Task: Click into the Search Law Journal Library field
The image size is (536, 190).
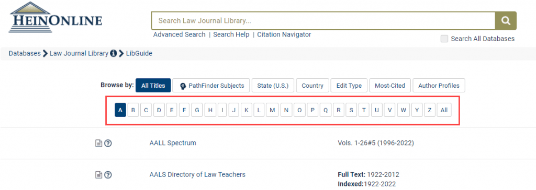Action: coord(323,21)
